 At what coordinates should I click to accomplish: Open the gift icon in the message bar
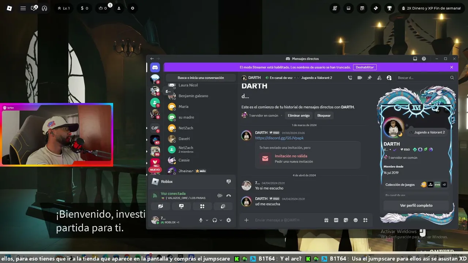326,220
